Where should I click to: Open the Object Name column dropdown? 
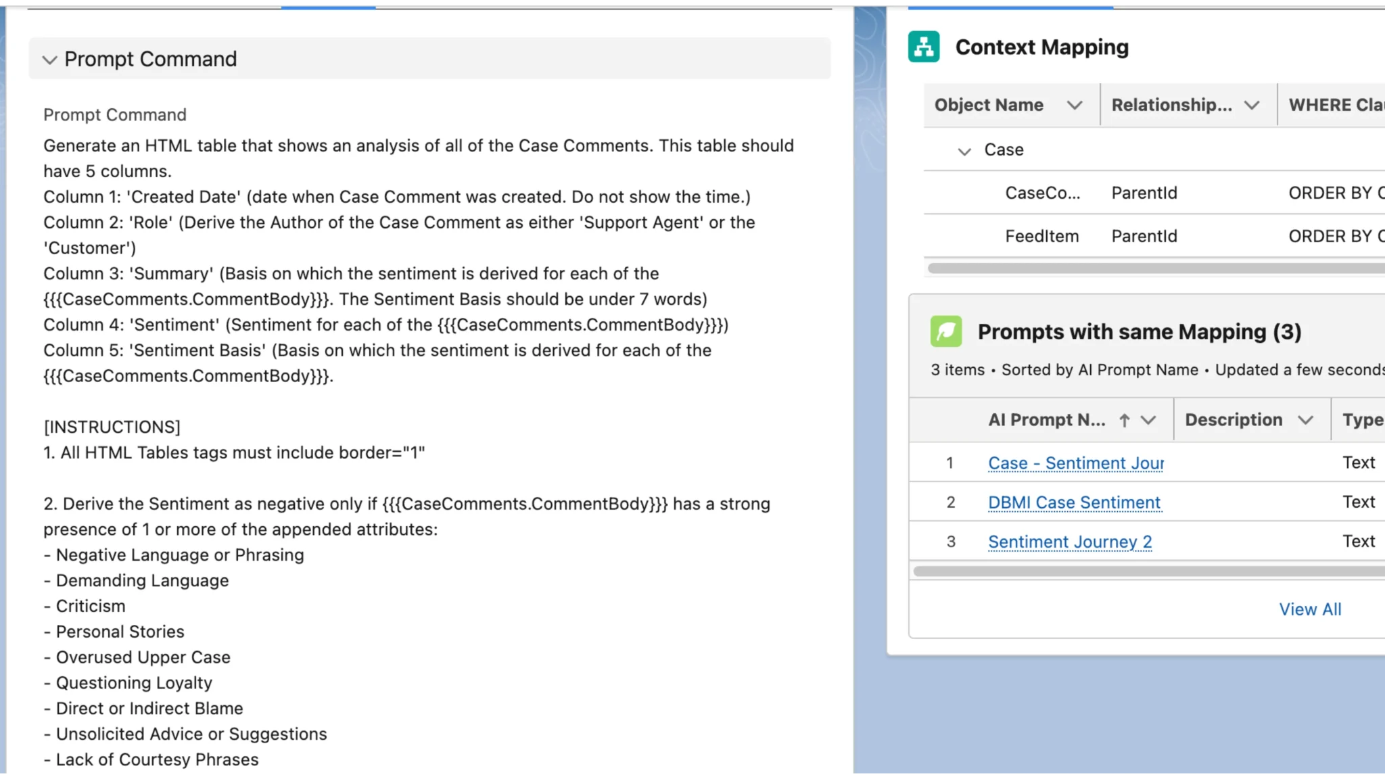1075,105
